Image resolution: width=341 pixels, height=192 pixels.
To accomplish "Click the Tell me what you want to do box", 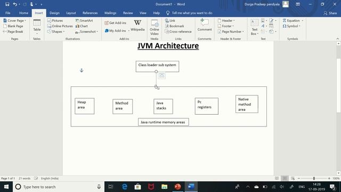I will click(189, 13).
